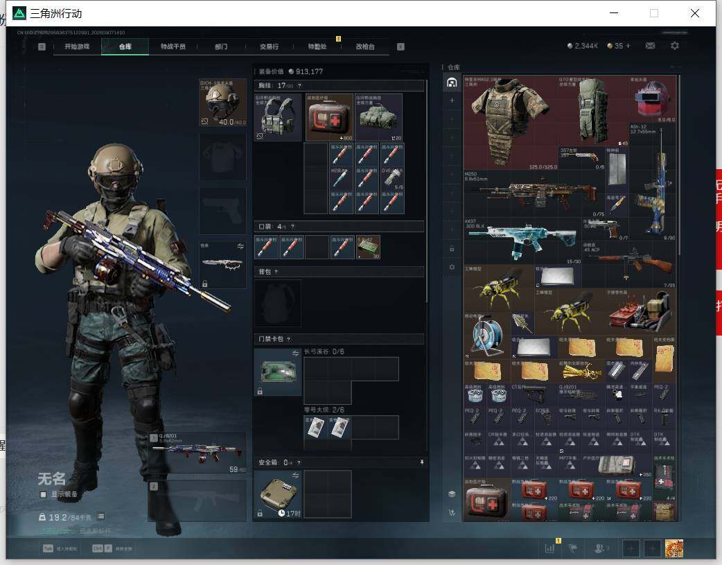The height and width of the screenshot is (565, 722).
Task: Open the 胸挂 help question mark
Action: (300, 86)
